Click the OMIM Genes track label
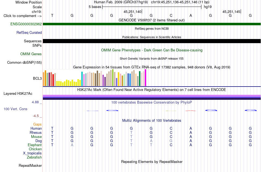This screenshot has height=172, width=261. click(x=31, y=54)
